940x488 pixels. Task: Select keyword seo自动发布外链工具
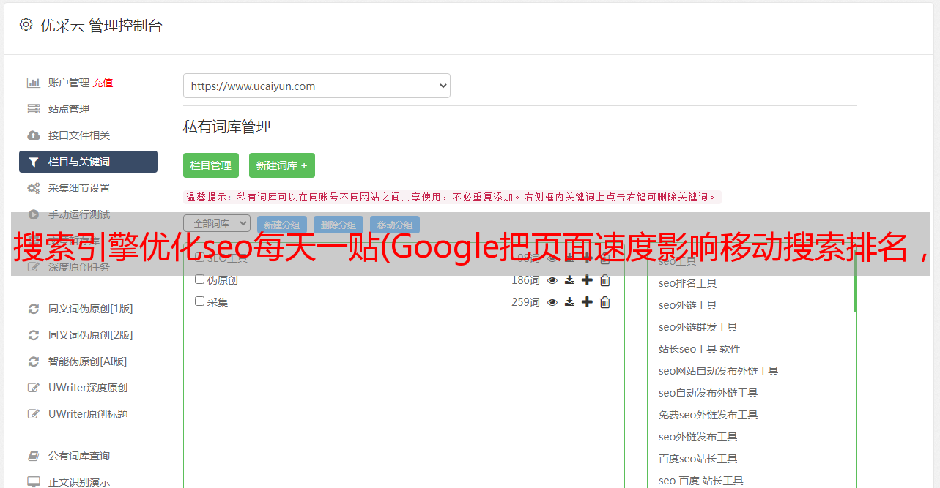tap(708, 393)
